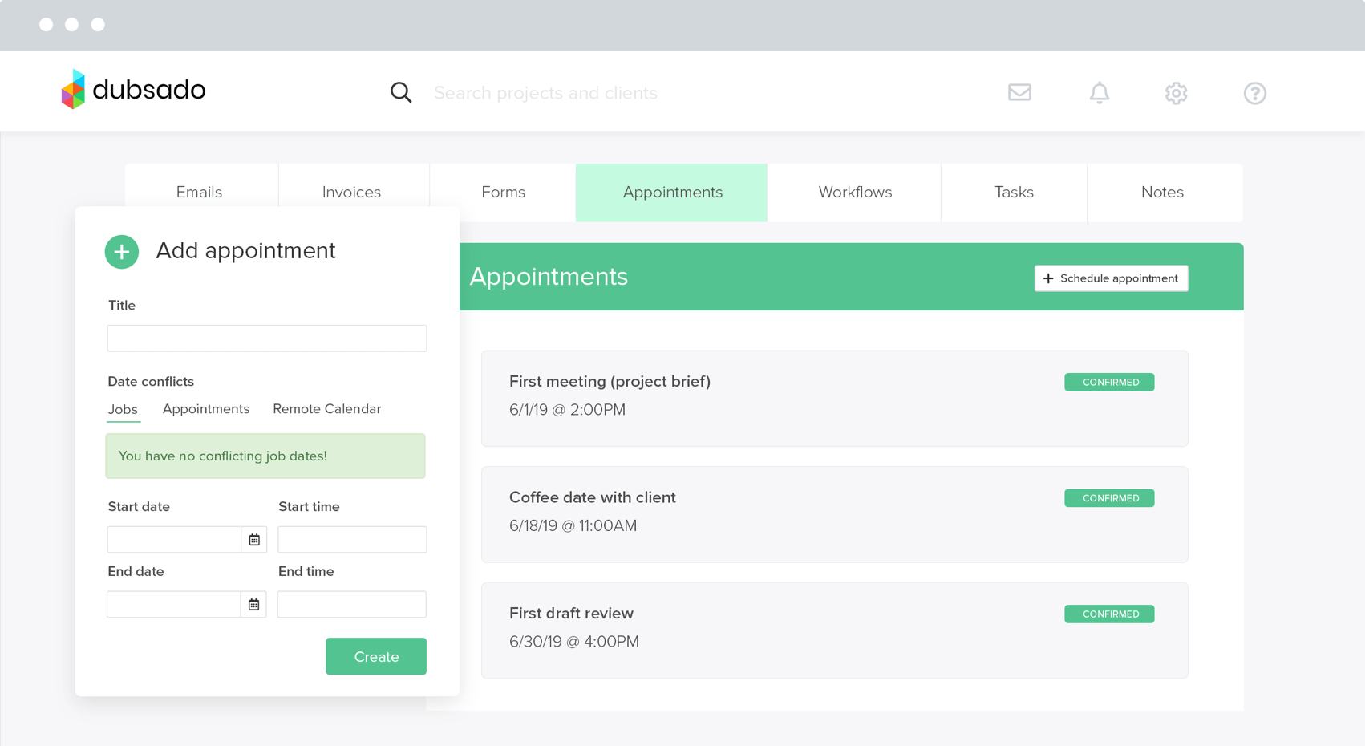Click the Appointments green header title
Screen dimensions: 1365x746
(549, 277)
